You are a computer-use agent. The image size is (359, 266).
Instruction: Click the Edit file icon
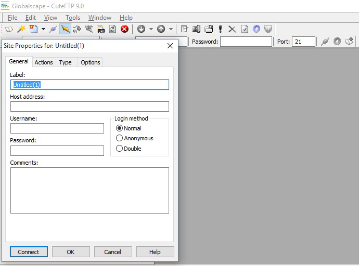tap(184, 29)
